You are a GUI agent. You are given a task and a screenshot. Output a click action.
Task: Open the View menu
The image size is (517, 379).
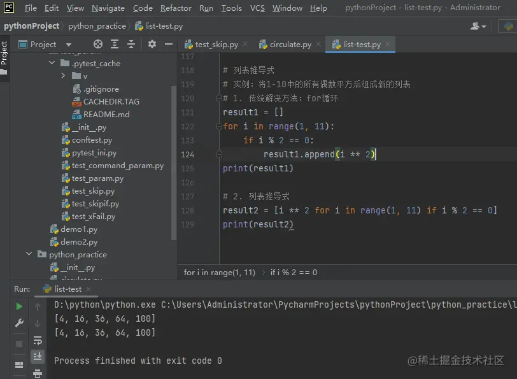[75, 8]
